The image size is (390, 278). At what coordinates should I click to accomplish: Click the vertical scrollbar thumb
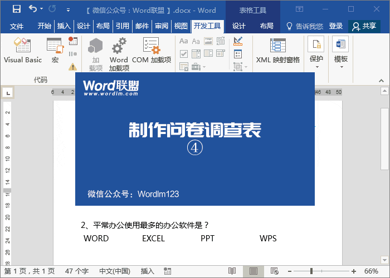pyautogui.click(x=384, y=139)
